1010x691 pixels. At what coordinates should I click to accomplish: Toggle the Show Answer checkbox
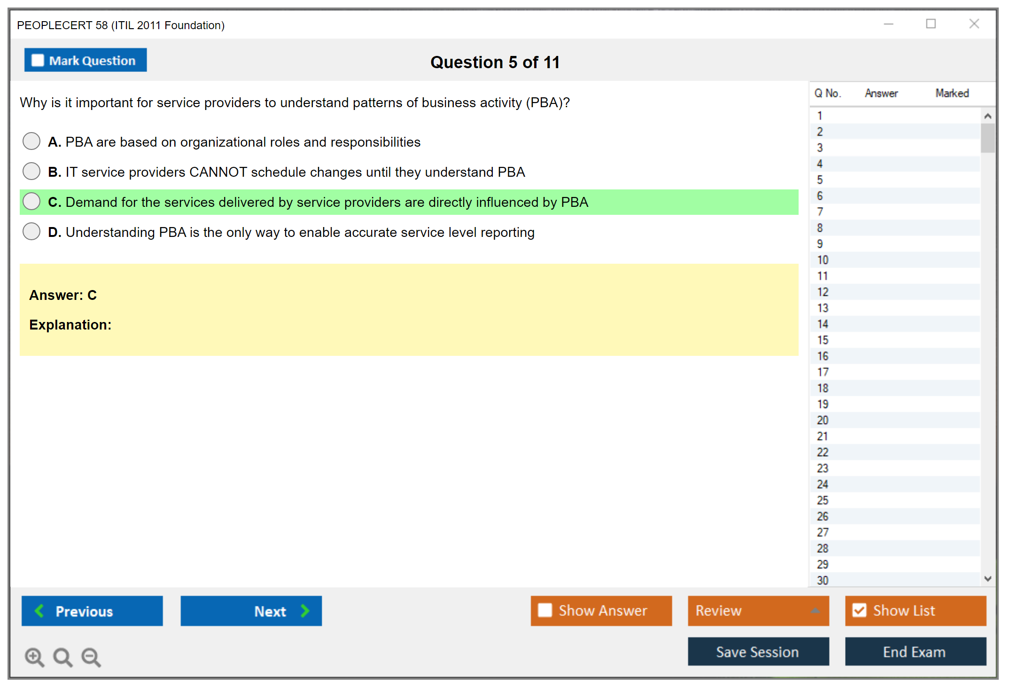click(x=545, y=610)
